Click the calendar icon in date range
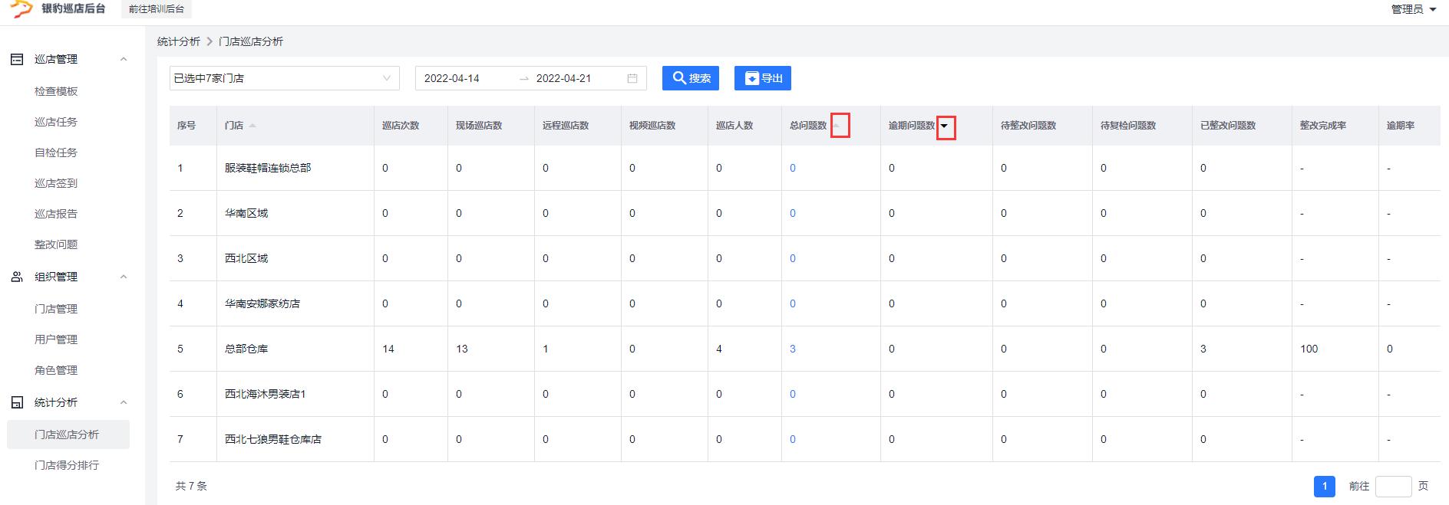This screenshot has width=1449, height=505. 632,78
